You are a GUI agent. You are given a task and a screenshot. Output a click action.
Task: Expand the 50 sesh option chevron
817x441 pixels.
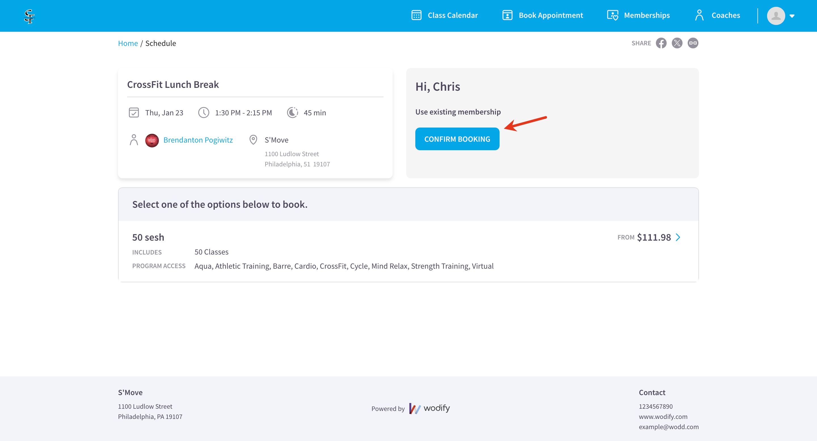(x=678, y=237)
